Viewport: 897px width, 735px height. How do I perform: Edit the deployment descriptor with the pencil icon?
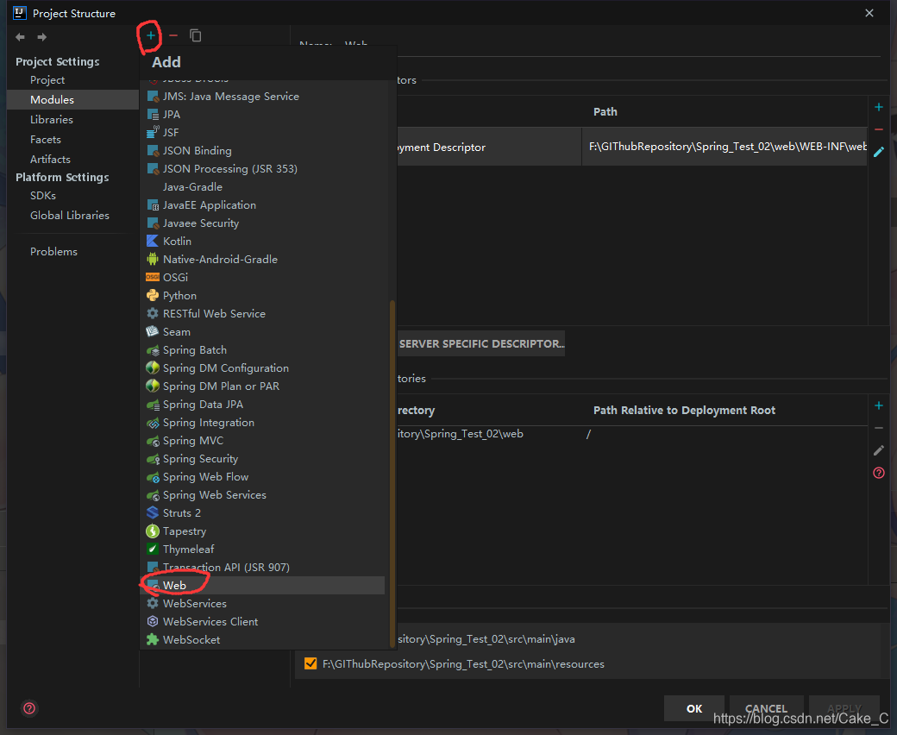(879, 152)
